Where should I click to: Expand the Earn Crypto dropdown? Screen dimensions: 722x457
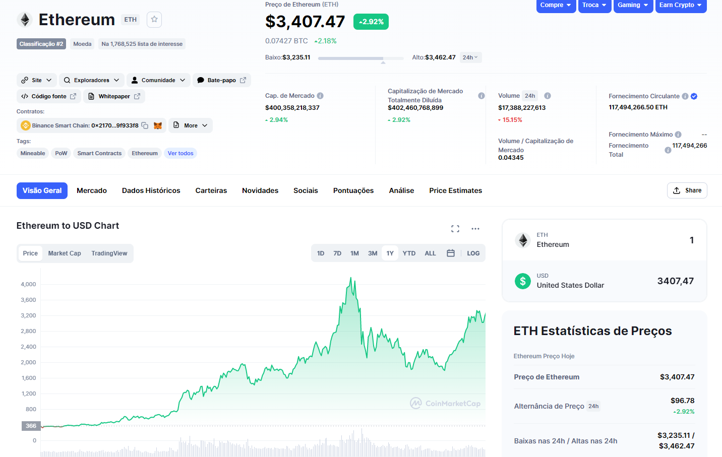681,6
